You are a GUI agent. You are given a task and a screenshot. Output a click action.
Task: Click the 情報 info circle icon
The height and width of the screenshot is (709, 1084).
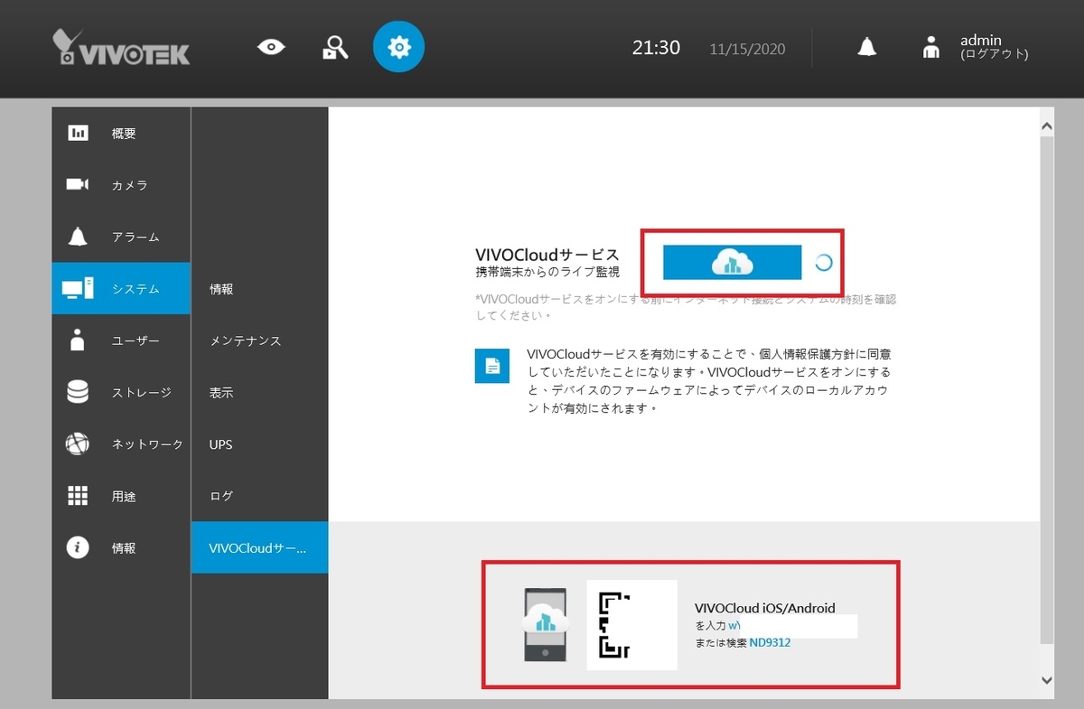click(78, 547)
